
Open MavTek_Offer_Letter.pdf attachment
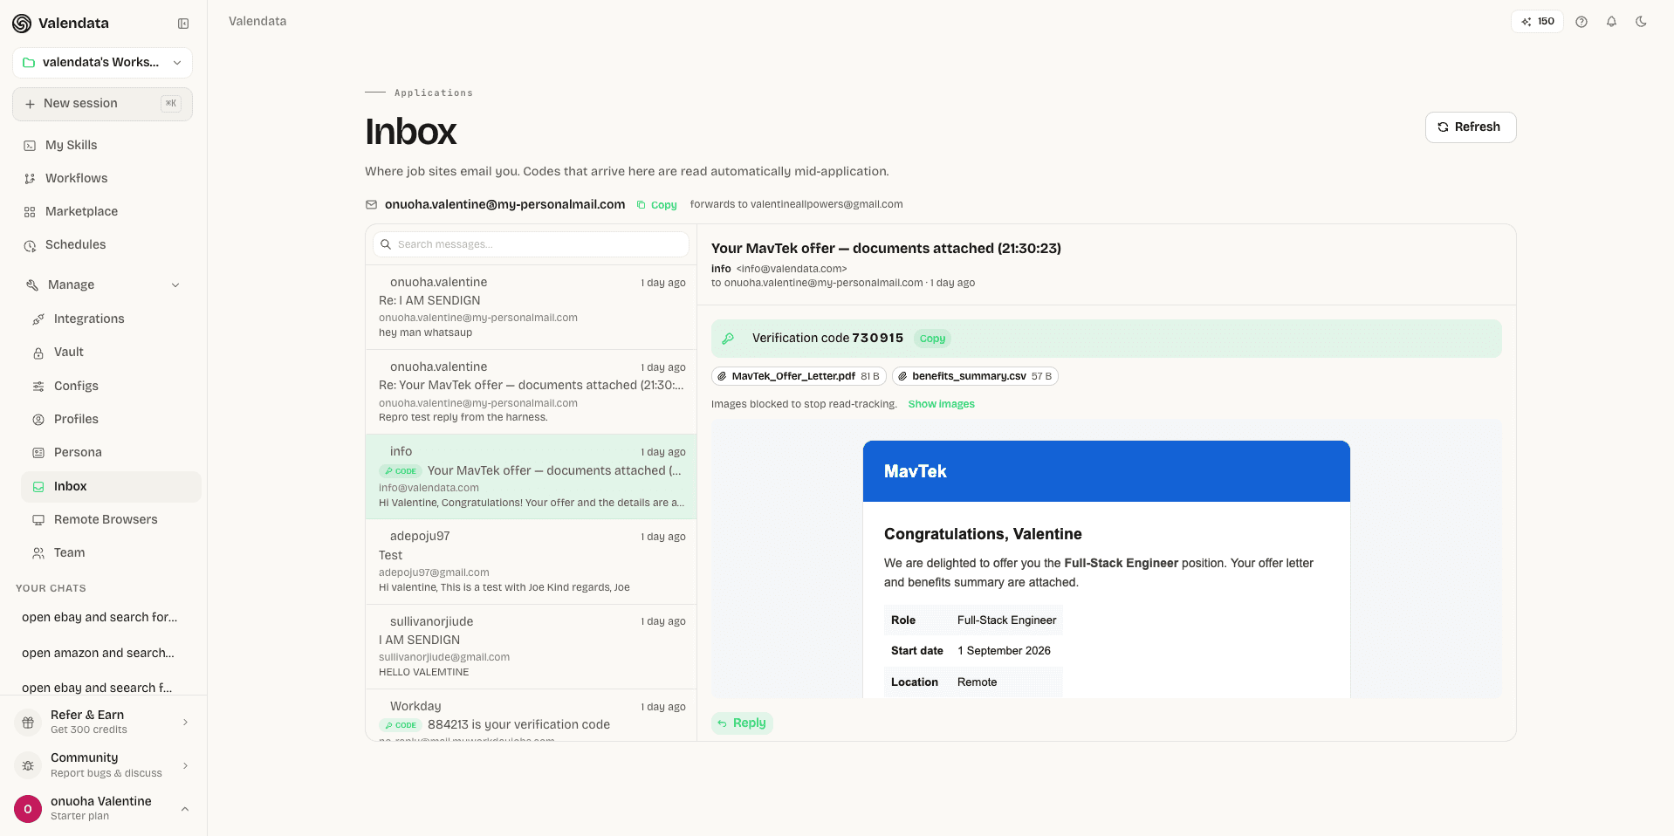(x=799, y=376)
